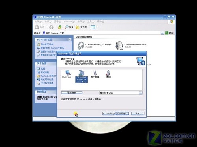Open i.Tech BlueBAND Headset device
197x147 pixels.
tap(131, 45)
